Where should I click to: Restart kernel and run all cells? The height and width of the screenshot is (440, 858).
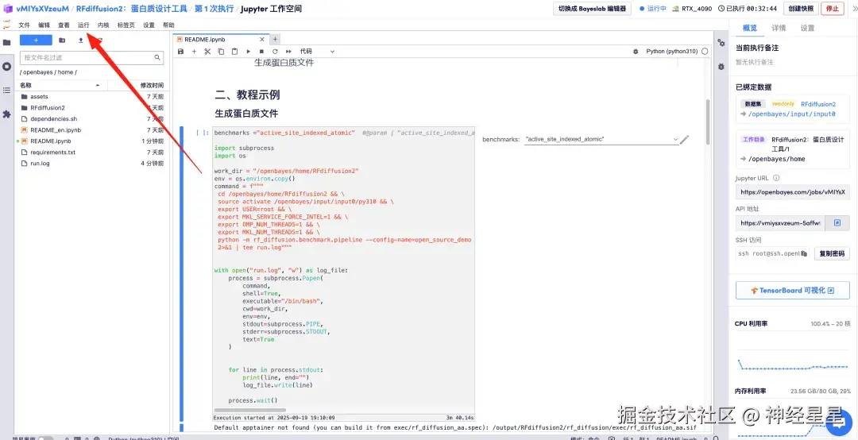(288, 52)
